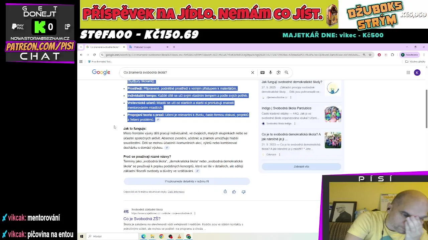Viewport: 428px width, 240px height.
Task: Open the 'Co je Svobodná ZŠ?' result
Action: tap(142, 219)
